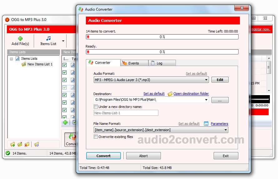Click '14 Items.' in the main window status bar

[x=19, y=153]
